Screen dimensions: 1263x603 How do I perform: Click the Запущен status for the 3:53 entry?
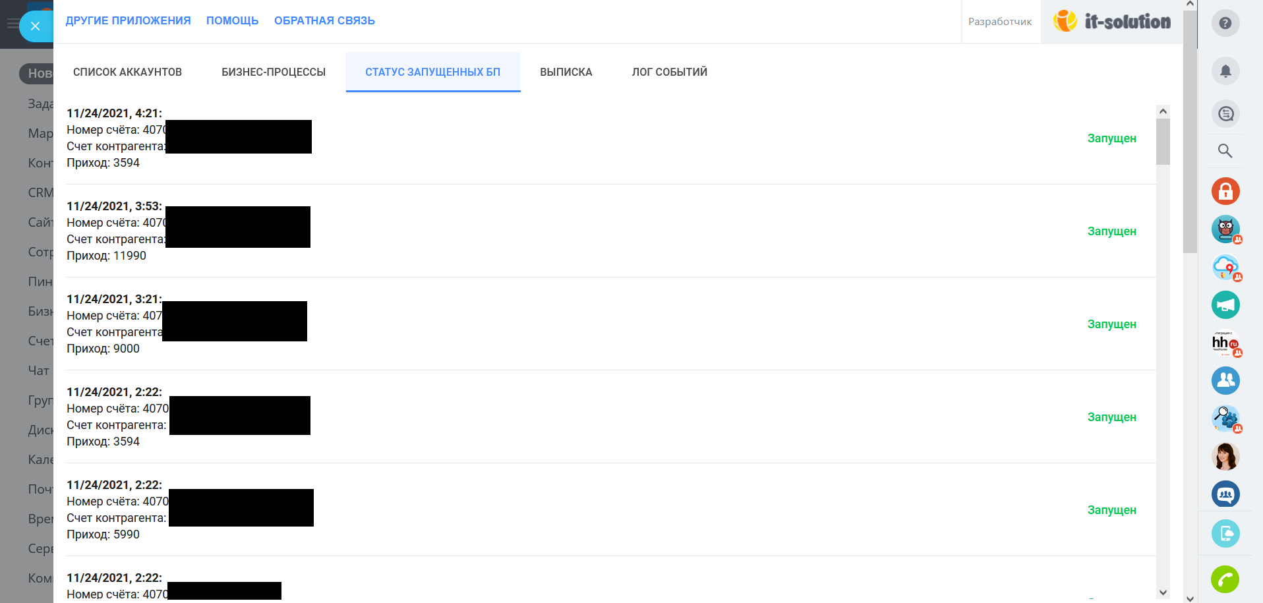click(1111, 231)
